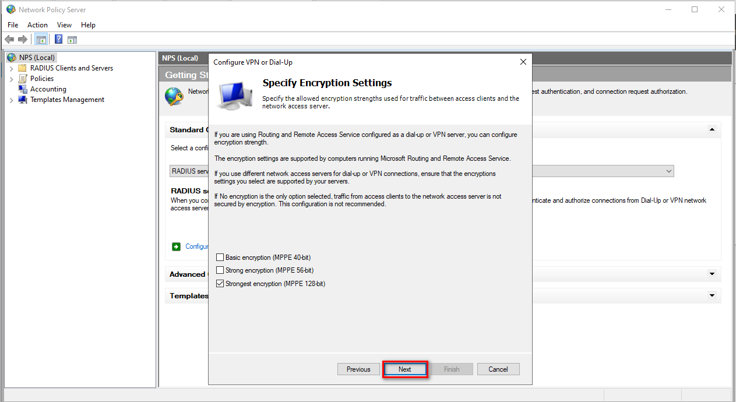Open Help via the blue question mark icon
The height and width of the screenshot is (402, 736).
pyautogui.click(x=59, y=40)
